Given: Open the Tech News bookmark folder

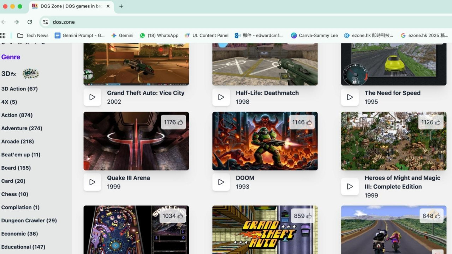Looking at the screenshot, I should point(33,35).
